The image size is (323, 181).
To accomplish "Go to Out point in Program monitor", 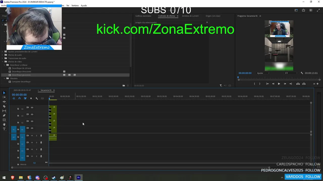I will [291, 84].
